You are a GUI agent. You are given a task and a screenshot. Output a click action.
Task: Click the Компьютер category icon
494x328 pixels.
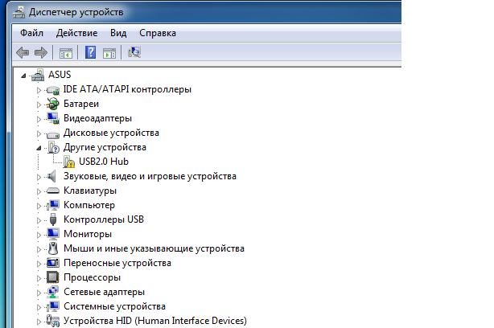53,205
